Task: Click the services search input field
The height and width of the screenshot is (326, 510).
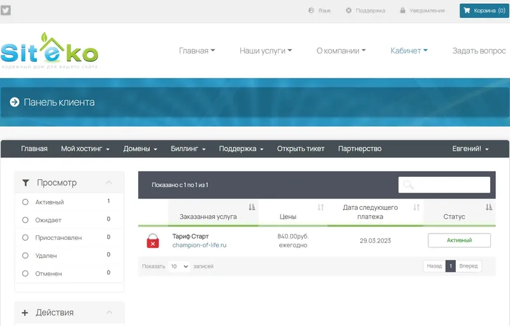Action: (x=444, y=185)
